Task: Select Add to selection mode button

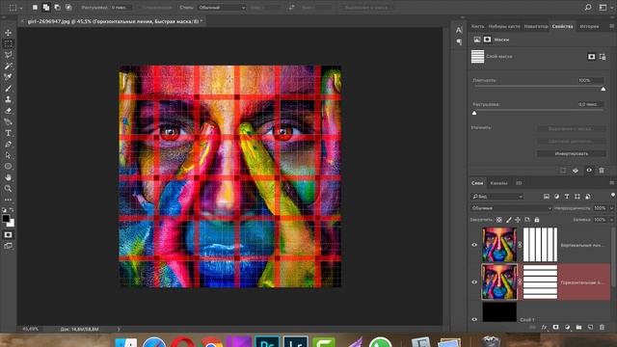Action: pyautogui.click(x=46, y=7)
